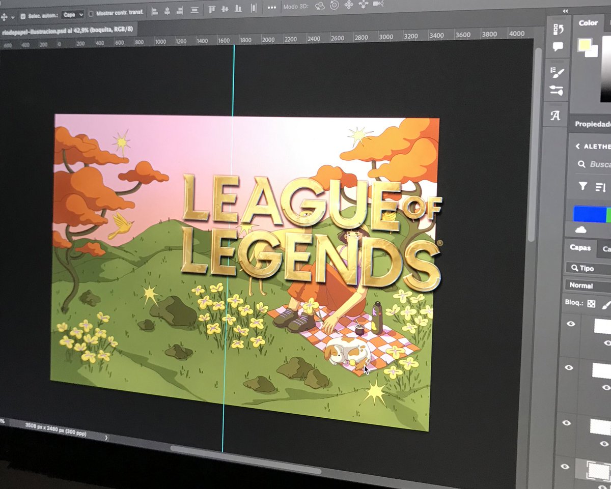Align horizontal centers icon
Screen dimensions: 611x489
click(x=168, y=10)
